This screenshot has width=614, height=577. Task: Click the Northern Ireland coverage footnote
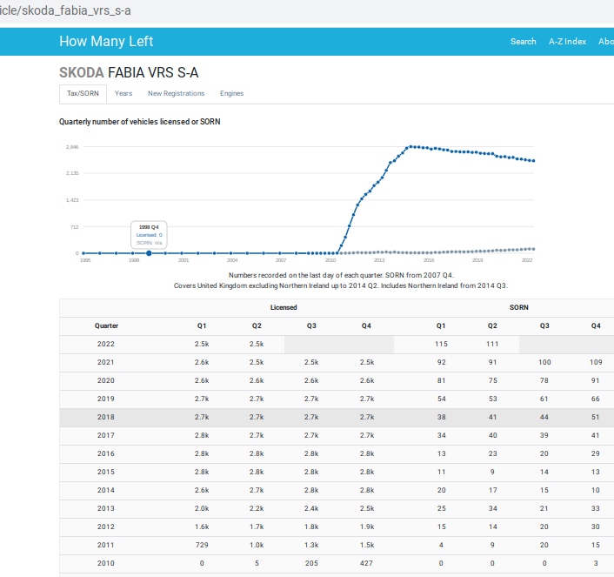click(x=341, y=285)
